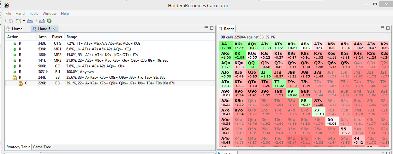The image size is (393, 154).
Task: Open the Window menu
Action: tap(50, 14)
